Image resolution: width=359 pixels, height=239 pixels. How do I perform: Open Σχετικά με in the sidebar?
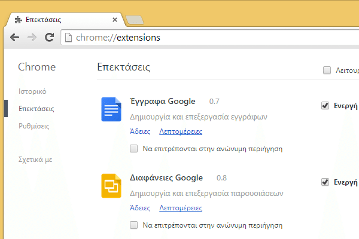pos(35,160)
